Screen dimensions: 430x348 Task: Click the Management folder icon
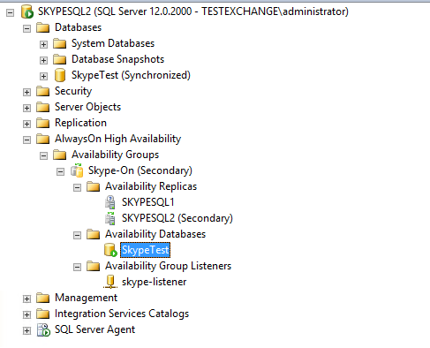43,298
